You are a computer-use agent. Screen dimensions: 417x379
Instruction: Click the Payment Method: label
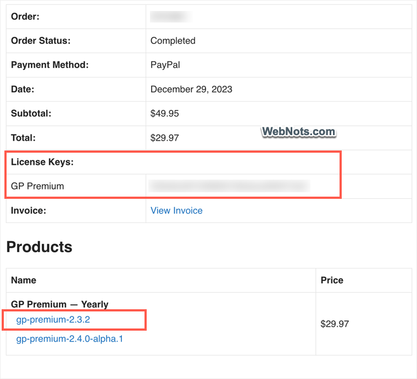50,65
